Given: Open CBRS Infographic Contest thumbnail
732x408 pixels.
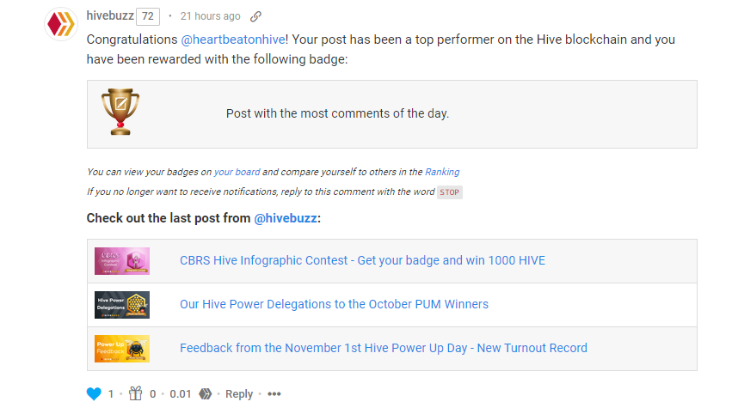Looking at the screenshot, I should [x=122, y=261].
